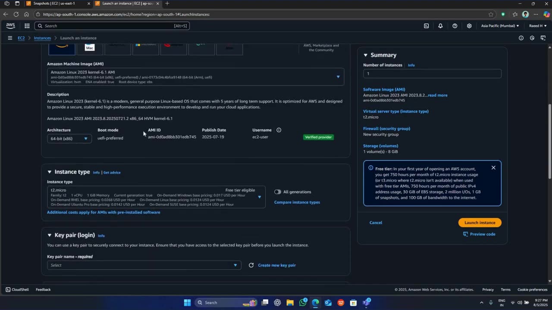Open the info panel icon under the region bar
The image size is (552, 310).
[521, 38]
